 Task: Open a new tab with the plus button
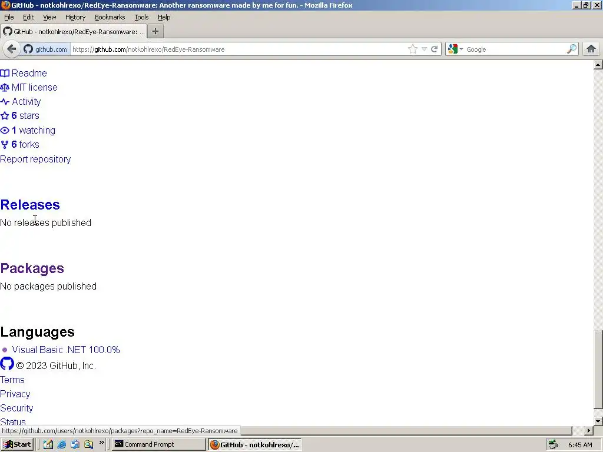tap(155, 32)
